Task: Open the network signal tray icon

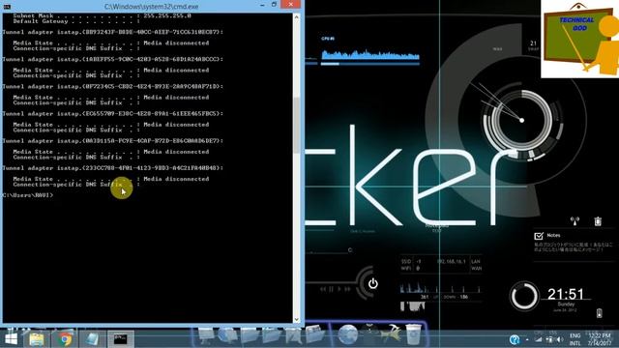Action: point(539,339)
